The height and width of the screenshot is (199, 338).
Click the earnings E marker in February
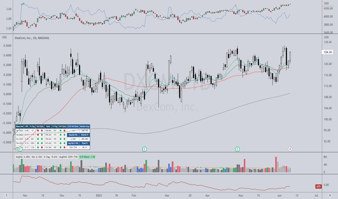pos(144,149)
